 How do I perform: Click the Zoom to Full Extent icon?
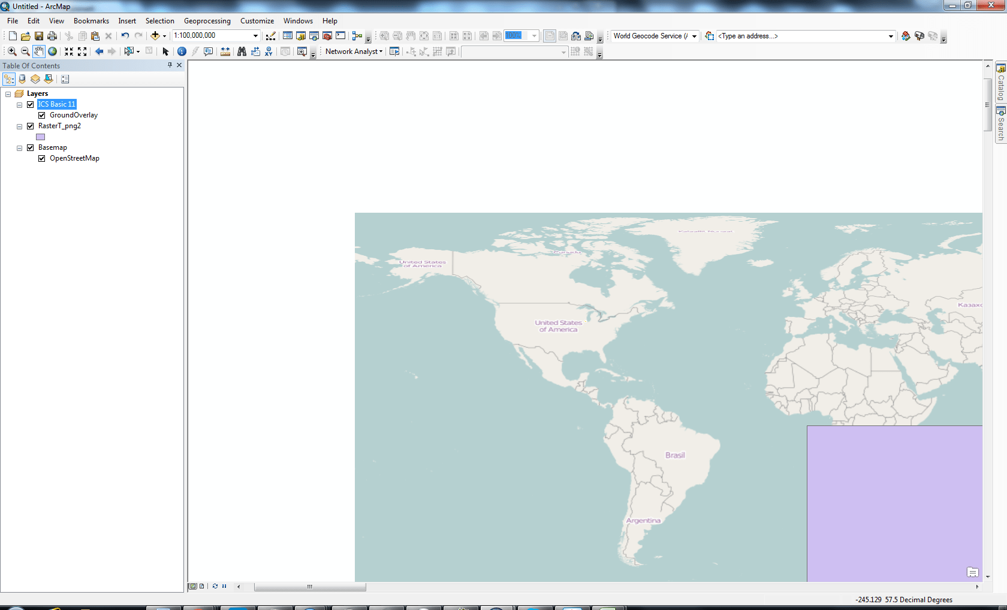[53, 51]
